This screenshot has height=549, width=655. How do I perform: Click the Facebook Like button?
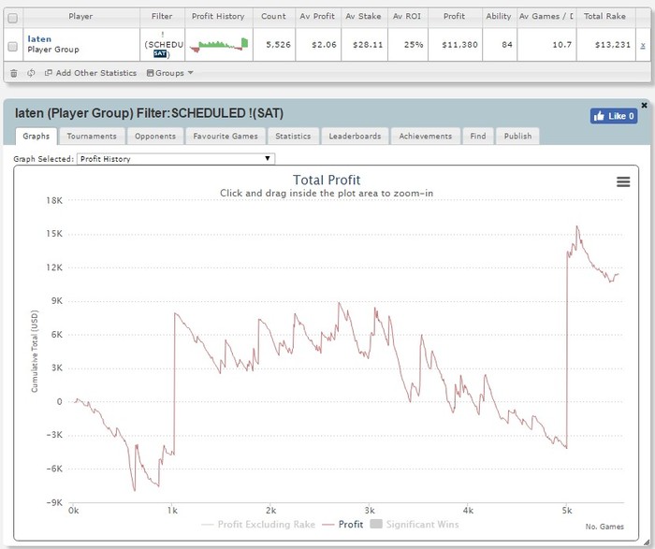coord(614,116)
